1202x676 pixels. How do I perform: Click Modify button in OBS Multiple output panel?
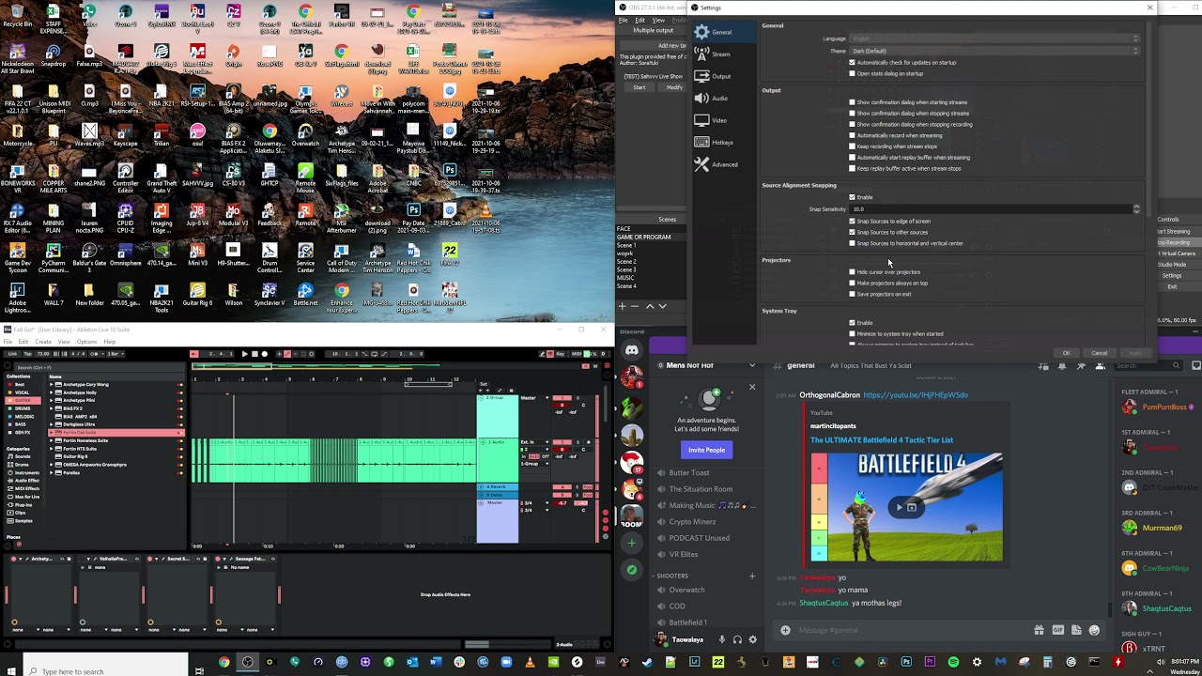click(674, 87)
